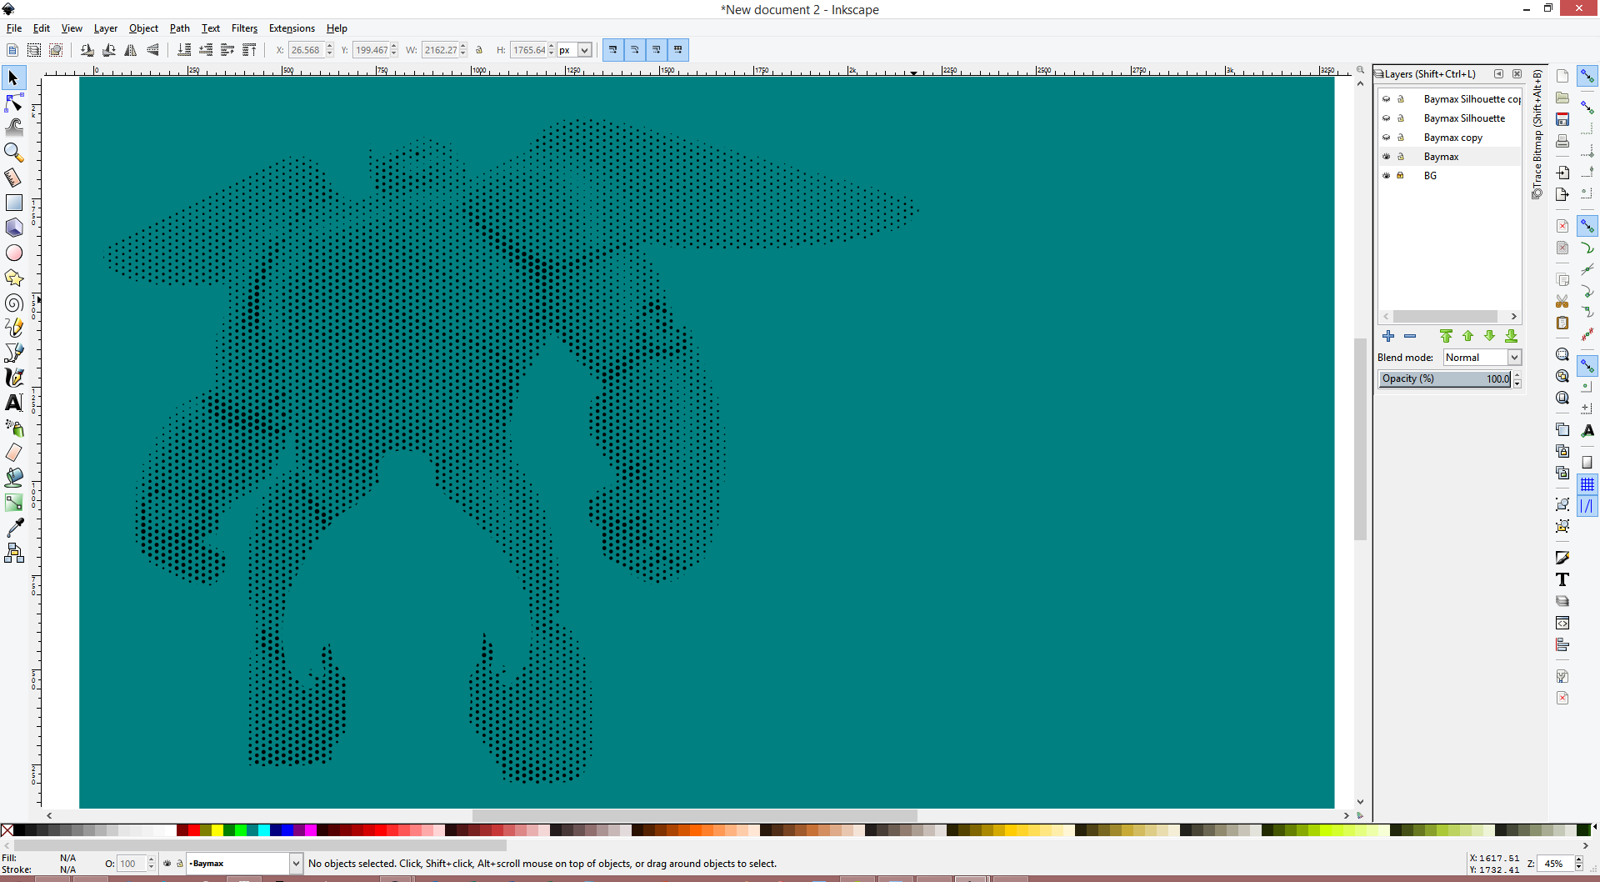Select the Rectangle tool
The height and width of the screenshot is (882, 1600).
pos(13,203)
